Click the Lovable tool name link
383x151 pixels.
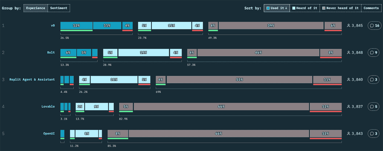pyautogui.click(x=48, y=106)
